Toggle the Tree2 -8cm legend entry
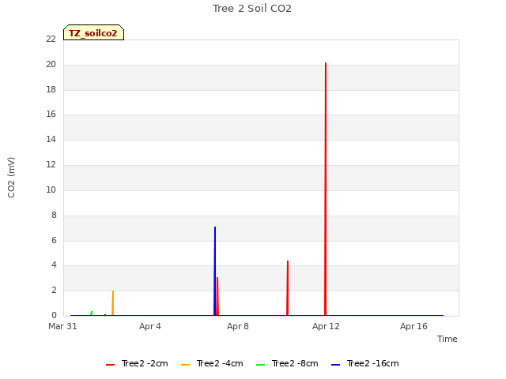 tap(287, 363)
